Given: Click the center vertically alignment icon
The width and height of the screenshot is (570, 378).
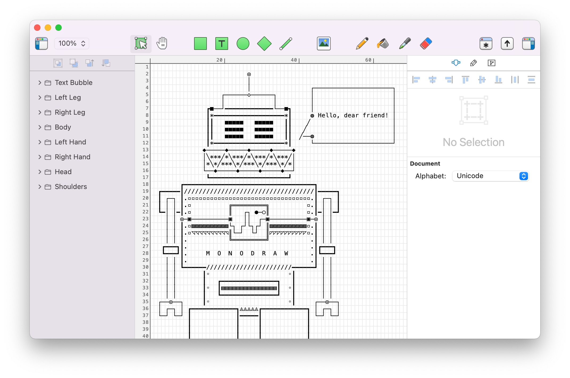Looking at the screenshot, I should [482, 80].
